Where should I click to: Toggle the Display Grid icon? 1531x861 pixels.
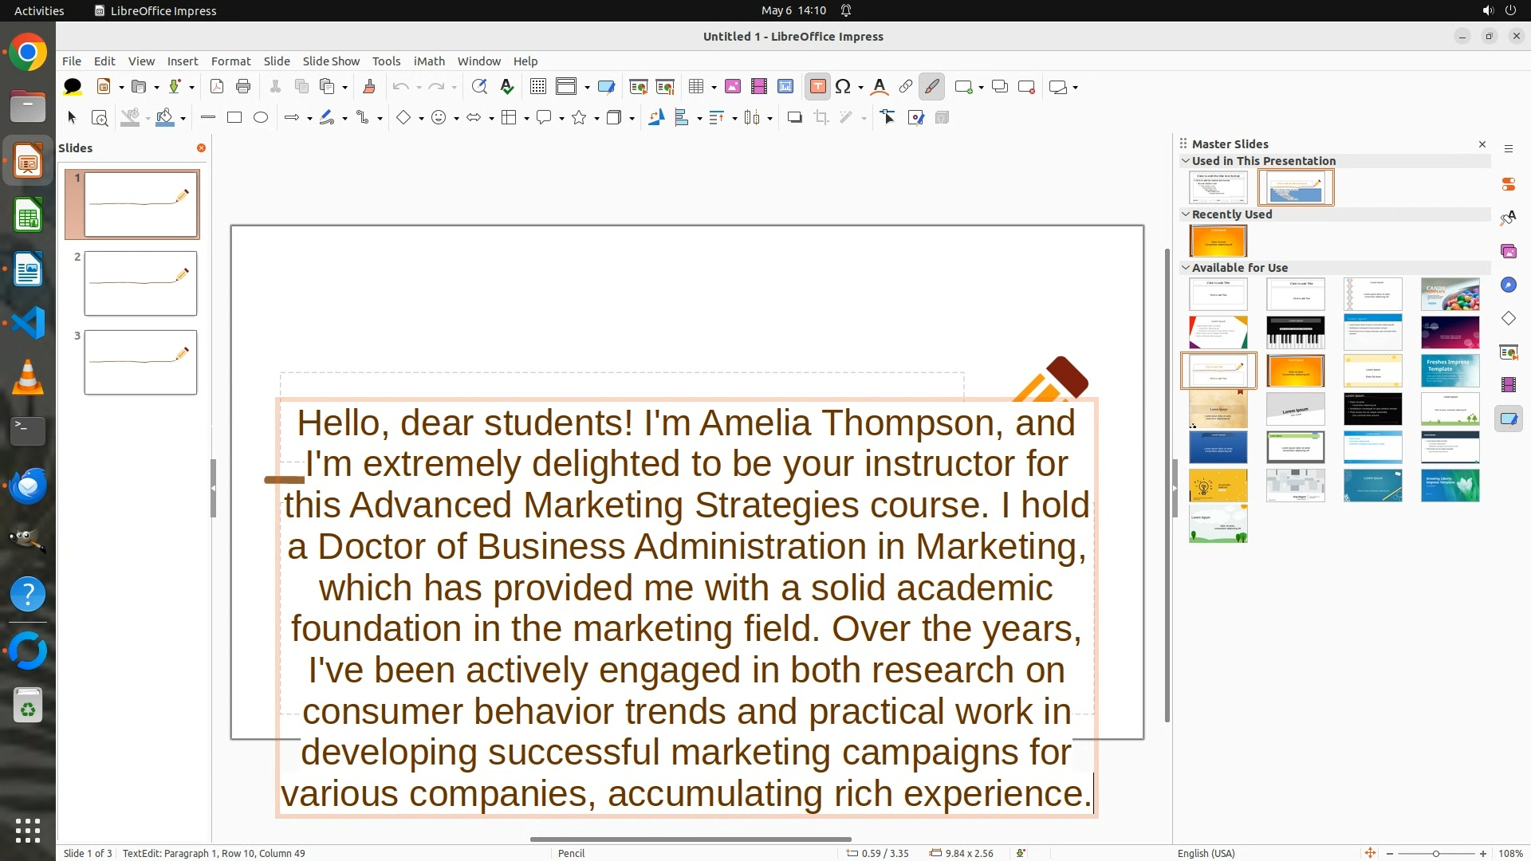point(538,87)
